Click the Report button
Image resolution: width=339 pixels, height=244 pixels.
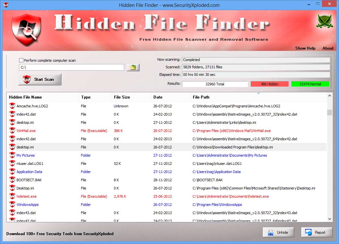click(x=317, y=232)
